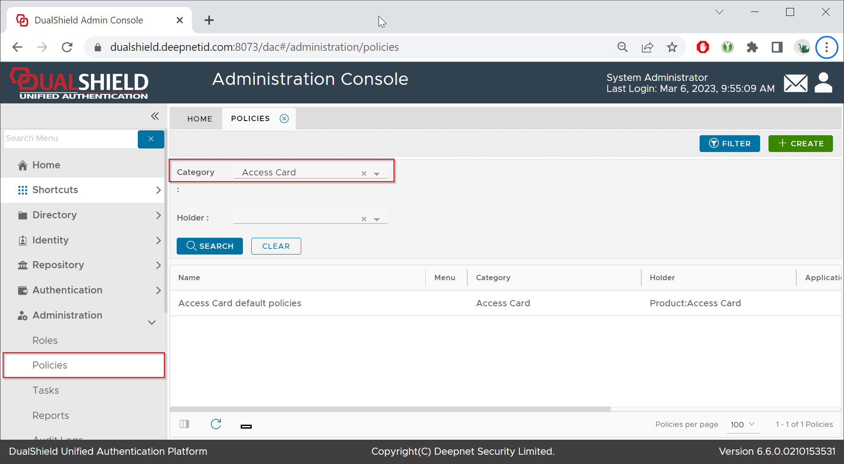Open the Category dropdown arrow
This screenshot has width=844, height=464.
pyautogui.click(x=377, y=174)
